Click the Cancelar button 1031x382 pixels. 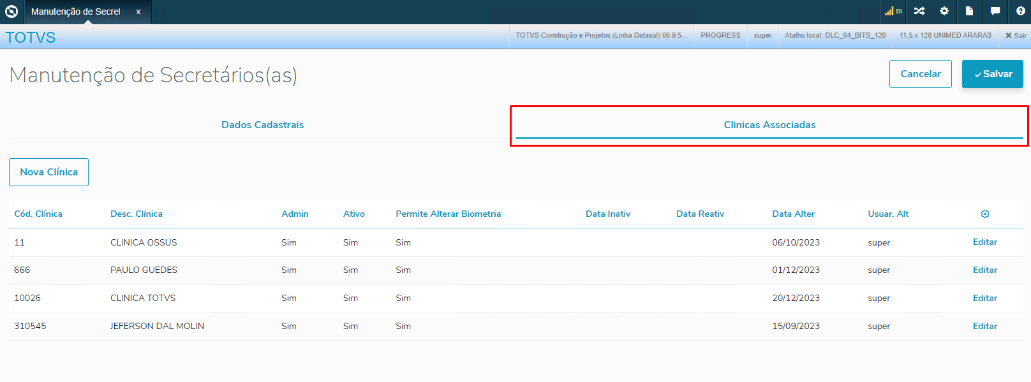coord(921,74)
